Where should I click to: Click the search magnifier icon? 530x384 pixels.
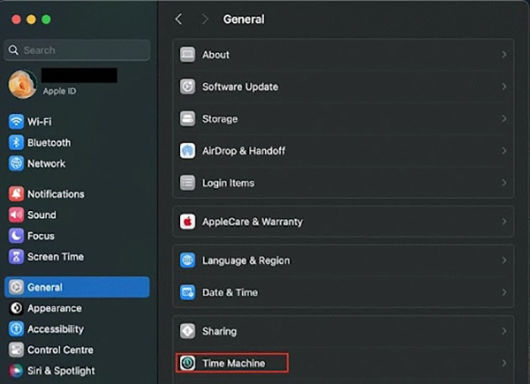[x=13, y=50]
